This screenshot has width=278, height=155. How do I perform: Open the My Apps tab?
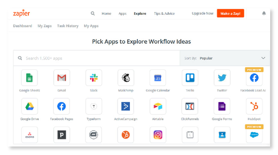click(91, 26)
